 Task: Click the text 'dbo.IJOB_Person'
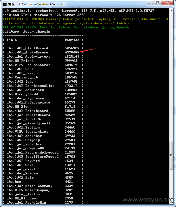pyautogui.click(x=22, y=73)
